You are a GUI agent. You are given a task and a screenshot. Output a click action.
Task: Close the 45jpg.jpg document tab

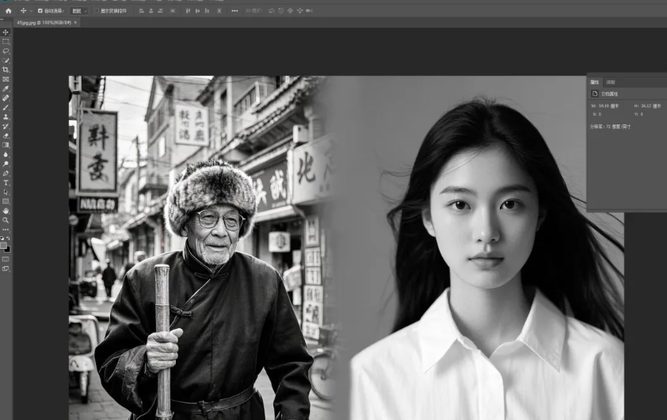(75, 22)
